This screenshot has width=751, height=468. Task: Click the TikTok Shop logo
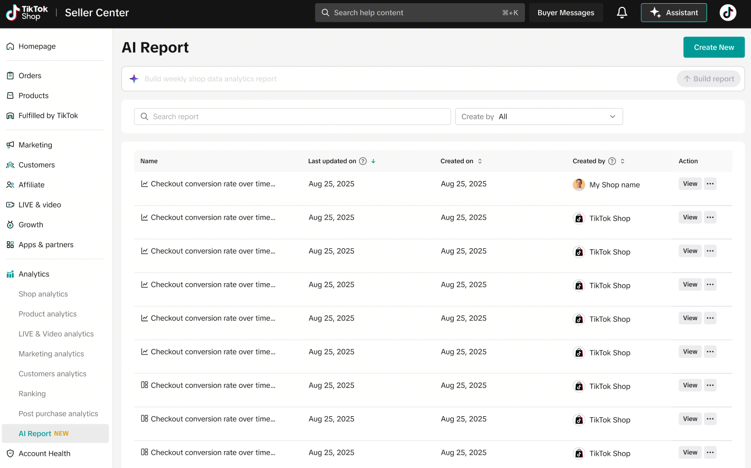point(27,13)
